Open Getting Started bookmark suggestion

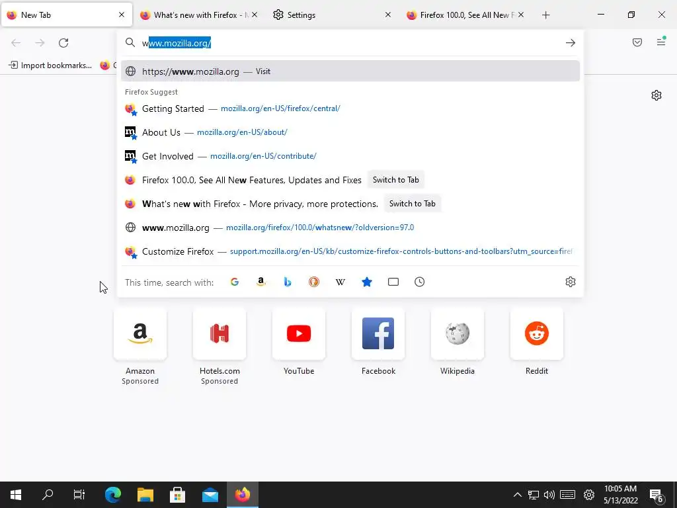tap(350, 108)
